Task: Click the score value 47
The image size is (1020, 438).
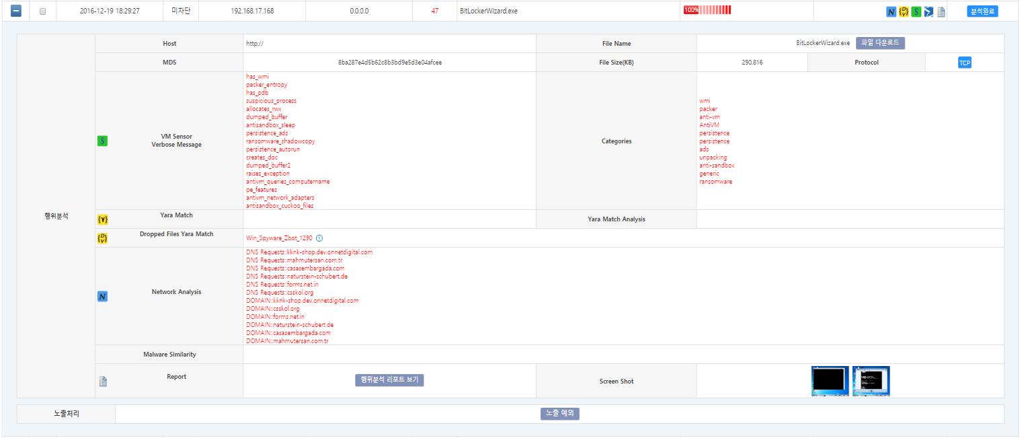Action: tap(435, 11)
